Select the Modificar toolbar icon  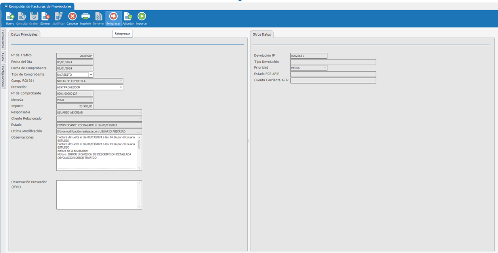click(59, 18)
